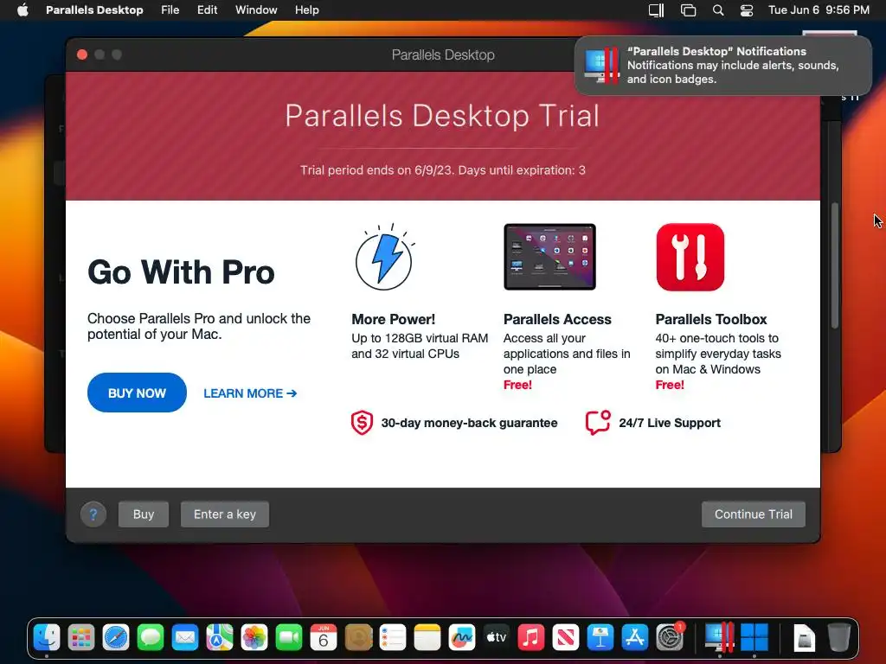The width and height of the screenshot is (886, 664).
Task: Open Mail from the Dock
Action: (185, 638)
